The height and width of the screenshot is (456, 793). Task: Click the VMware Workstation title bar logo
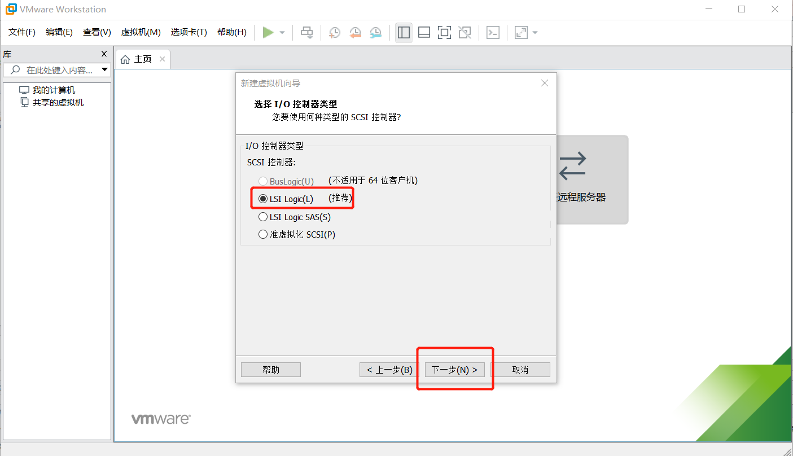coord(10,9)
